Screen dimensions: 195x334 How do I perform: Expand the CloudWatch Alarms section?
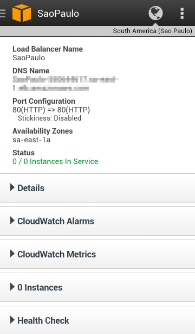coord(97,221)
